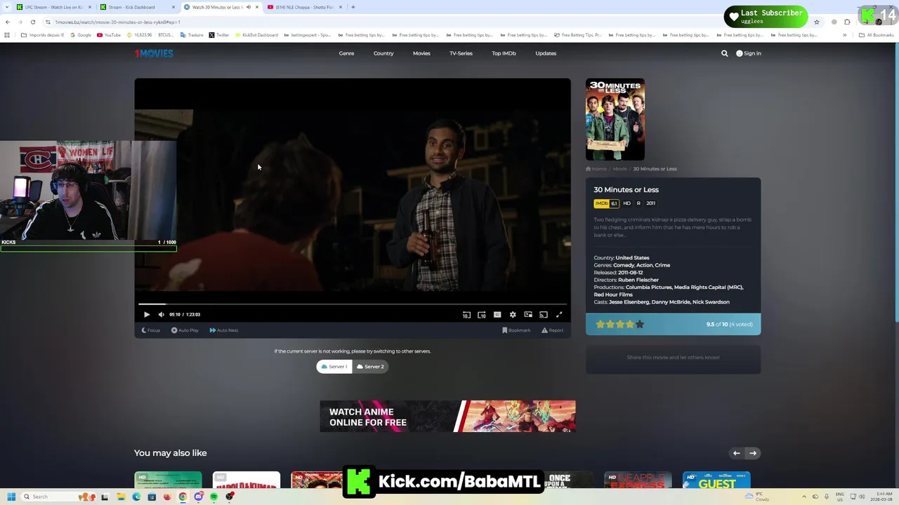
Task: Rewind the video 10 seconds
Action: coord(466,315)
